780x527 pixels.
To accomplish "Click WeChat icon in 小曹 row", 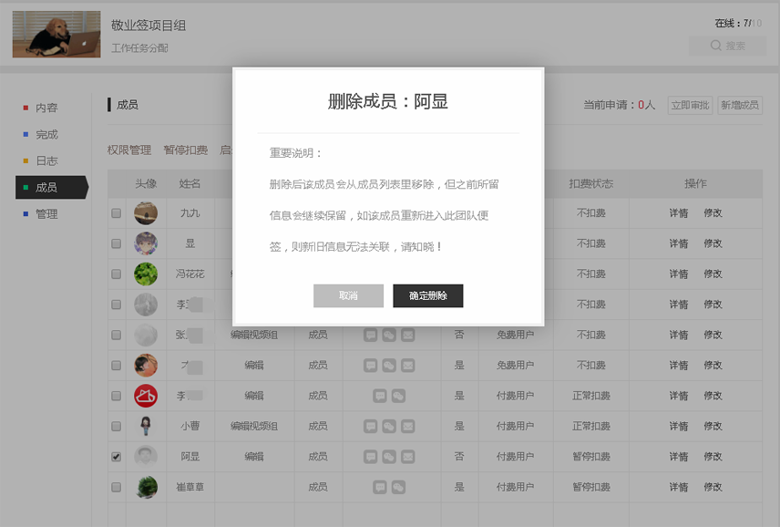I will [389, 427].
